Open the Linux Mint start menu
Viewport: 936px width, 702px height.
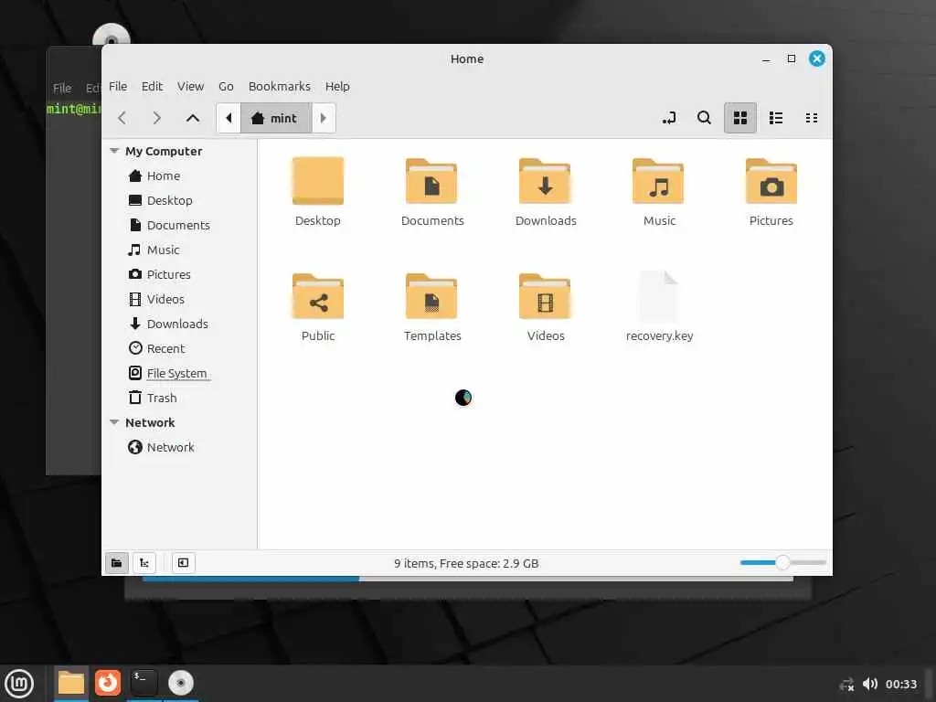19,683
